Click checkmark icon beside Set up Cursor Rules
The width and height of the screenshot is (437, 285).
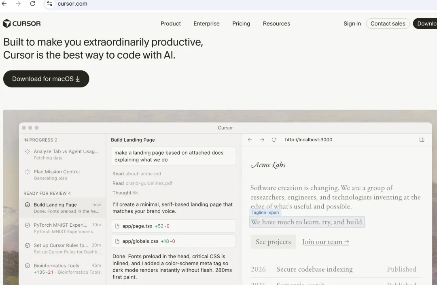[28, 245]
